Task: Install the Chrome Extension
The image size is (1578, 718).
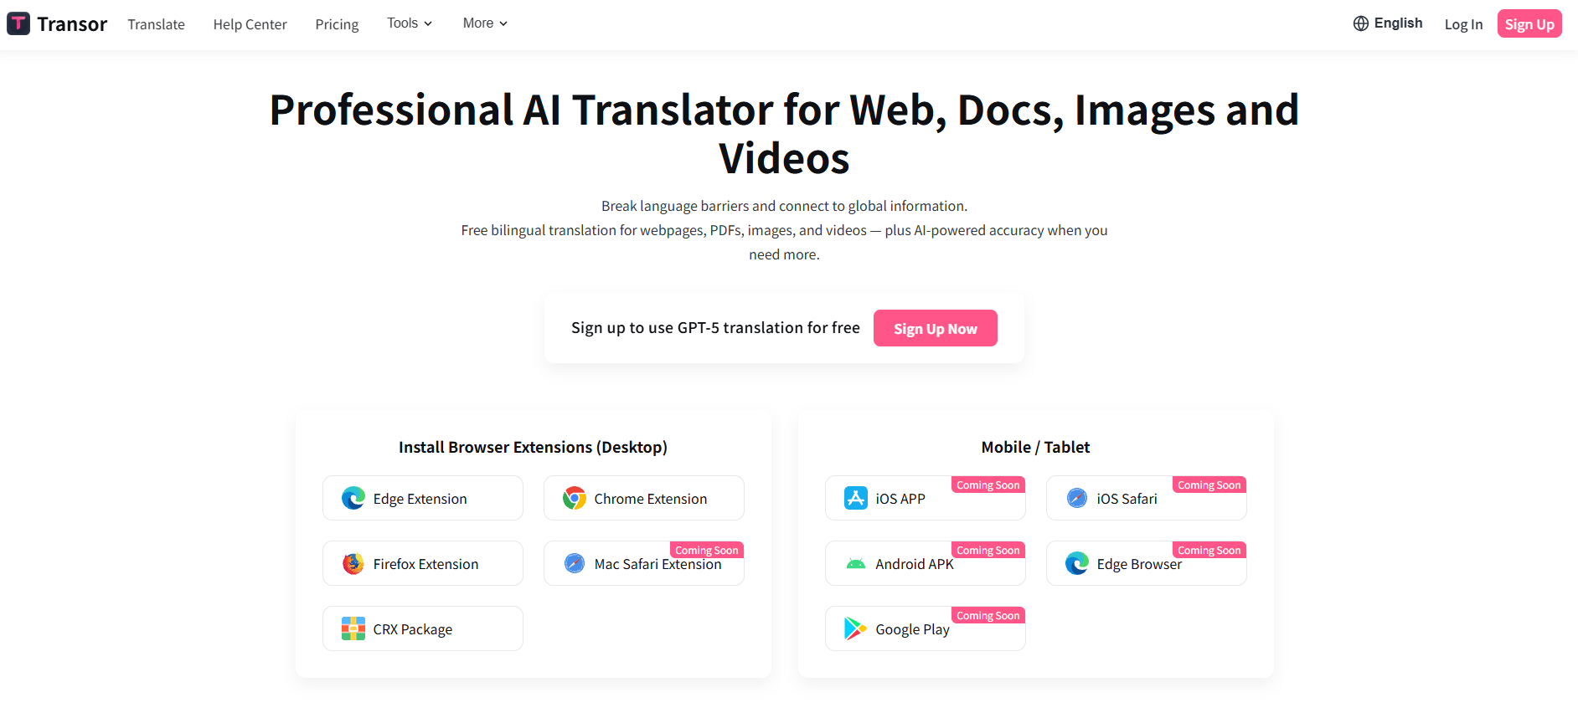Action: (644, 498)
